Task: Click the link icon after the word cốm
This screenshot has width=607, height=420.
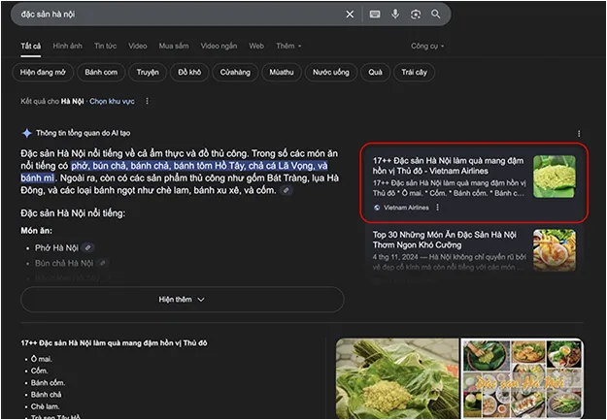Action: (x=287, y=190)
